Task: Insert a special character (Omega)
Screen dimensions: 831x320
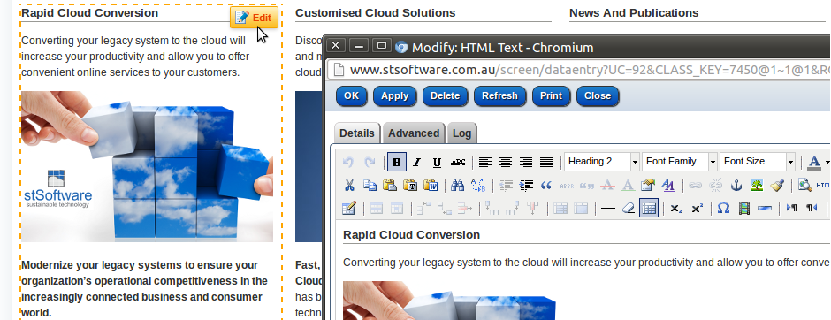Action: tap(723, 209)
